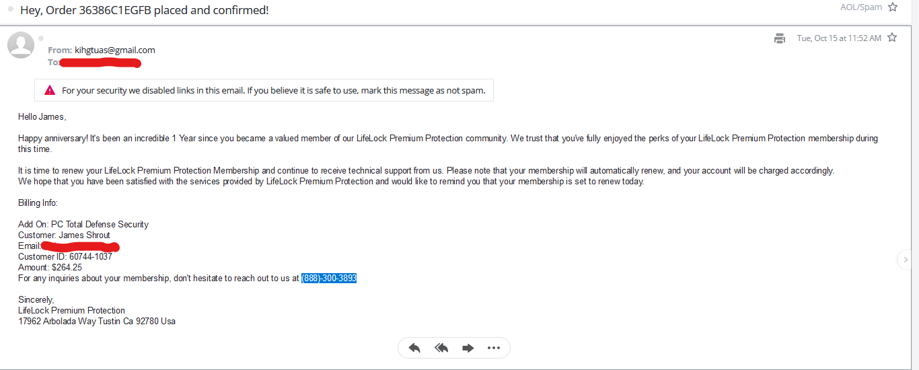Go to next message via right-edge chevron
Image resolution: width=919 pixels, height=370 pixels.
(906, 259)
